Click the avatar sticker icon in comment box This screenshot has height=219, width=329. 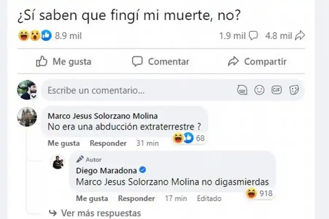pos(242,90)
